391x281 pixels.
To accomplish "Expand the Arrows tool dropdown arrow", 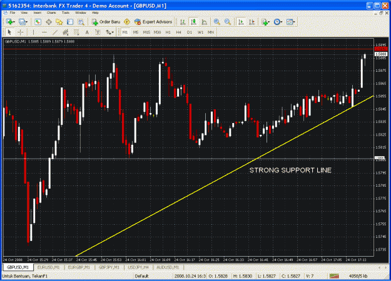I will (x=113, y=32).
